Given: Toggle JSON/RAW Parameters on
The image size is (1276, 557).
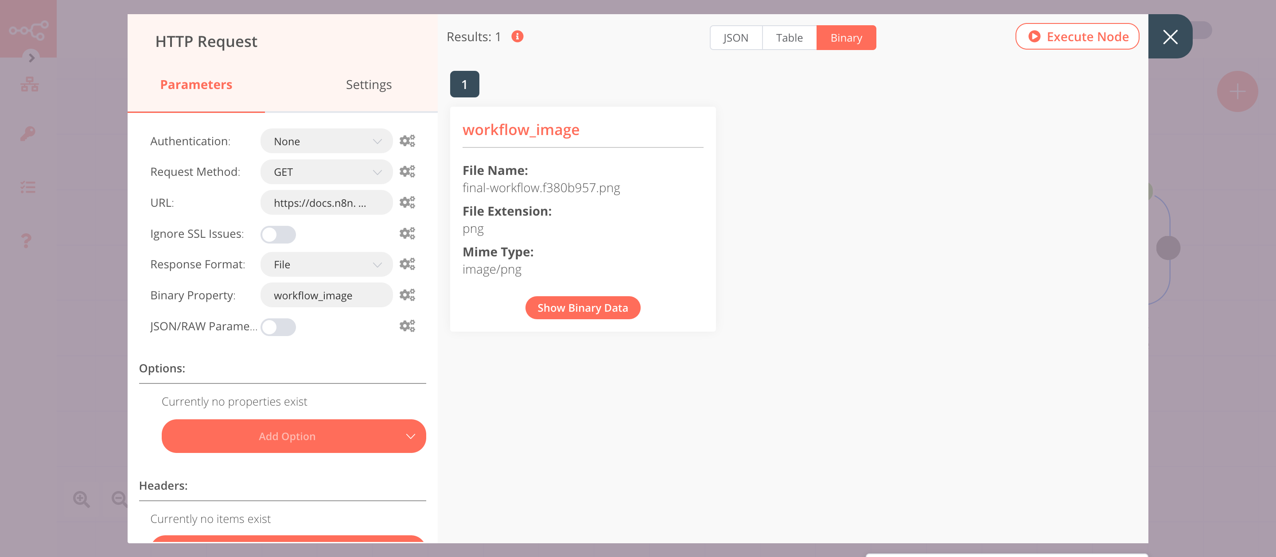Looking at the screenshot, I should coord(278,327).
